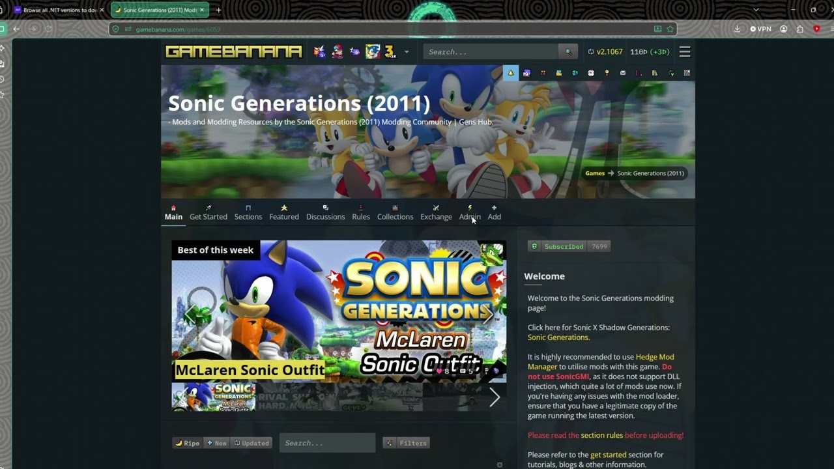Toggle the Subscribed button
This screenshot has height=469, width=834.
(x=558, y=246)
